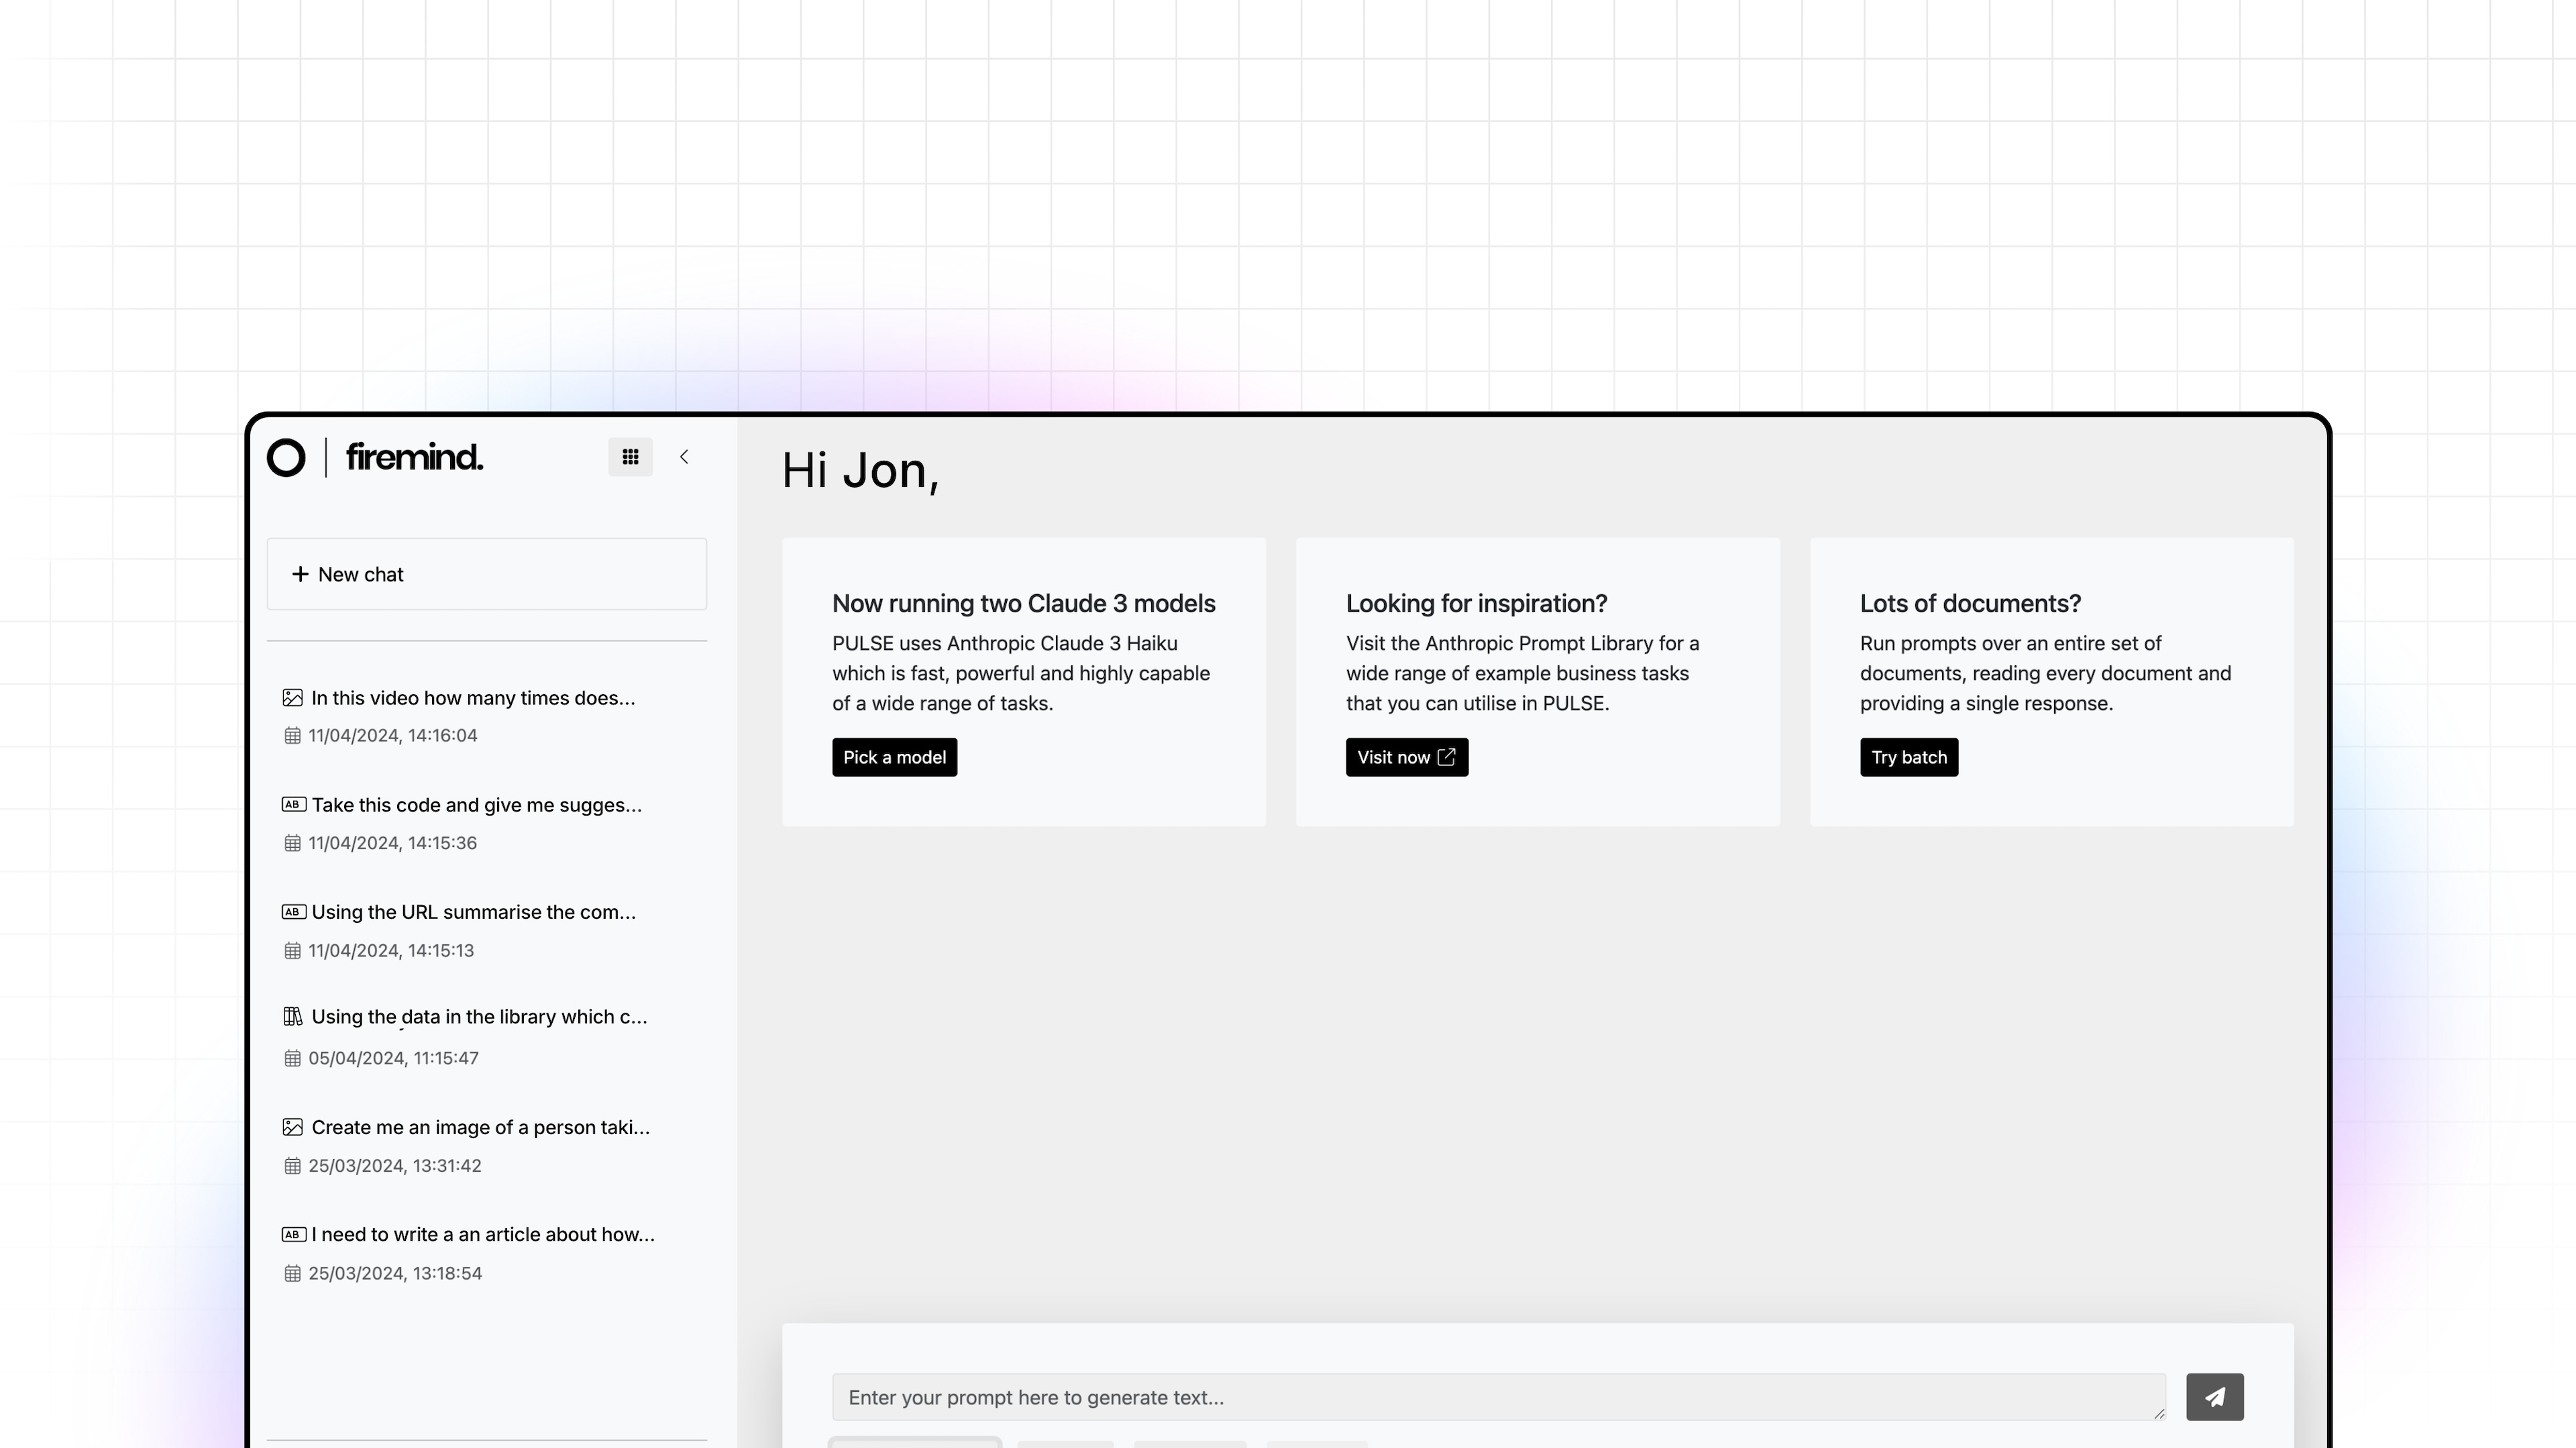Click the Pick a model button

pyautogui.click(x=894, y=757)
